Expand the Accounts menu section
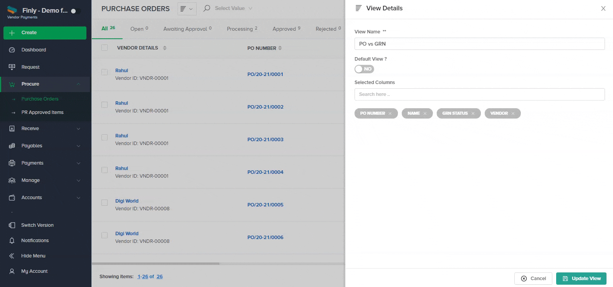Image resolution: width=613 pixels, height=287 pixels. pos(78,198)
